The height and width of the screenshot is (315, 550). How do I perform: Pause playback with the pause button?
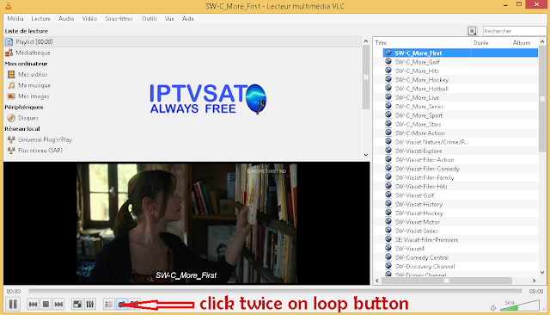pos(13,304)
